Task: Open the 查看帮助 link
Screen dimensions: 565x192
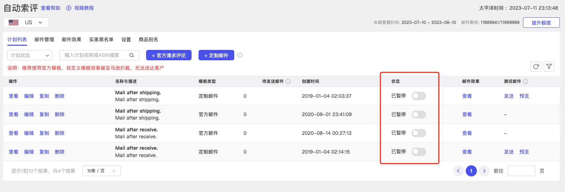Action: tap(51, 8)
